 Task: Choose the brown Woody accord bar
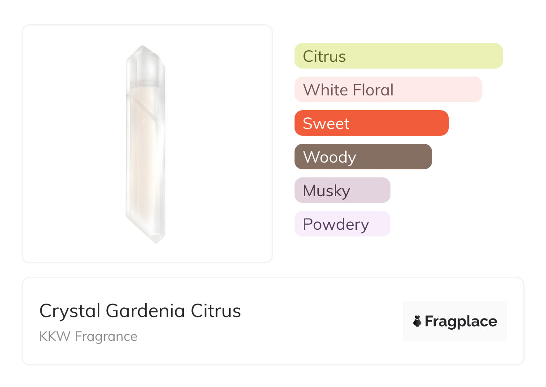tap(363, 157)
